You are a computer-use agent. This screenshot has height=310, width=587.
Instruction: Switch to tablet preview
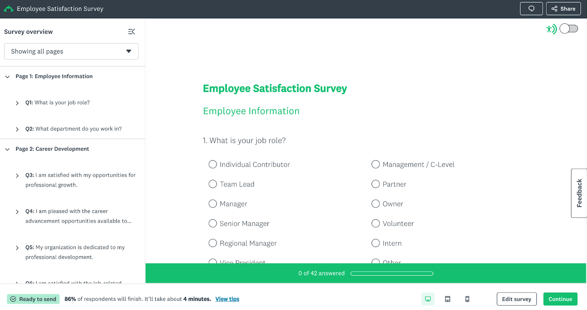(447, 299)
